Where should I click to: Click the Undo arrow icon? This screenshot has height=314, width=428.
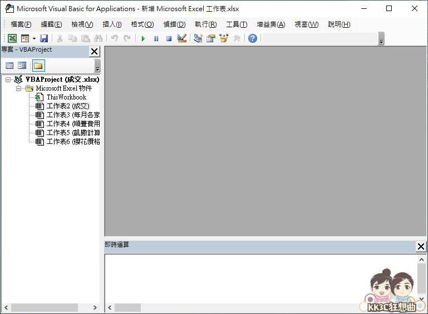tap(114, 38)
